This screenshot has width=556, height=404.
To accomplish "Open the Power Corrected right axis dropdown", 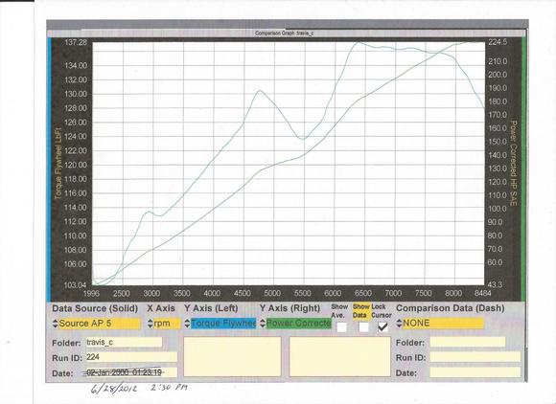I will (298, 324).
